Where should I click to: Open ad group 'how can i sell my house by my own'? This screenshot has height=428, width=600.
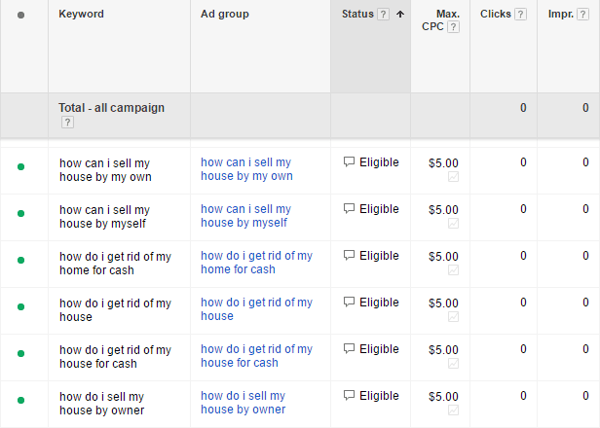(246, 169)
